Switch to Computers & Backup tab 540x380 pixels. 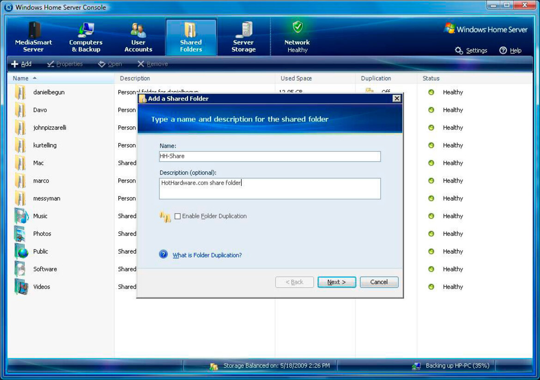pyautogui.click(x=86, y=37)
